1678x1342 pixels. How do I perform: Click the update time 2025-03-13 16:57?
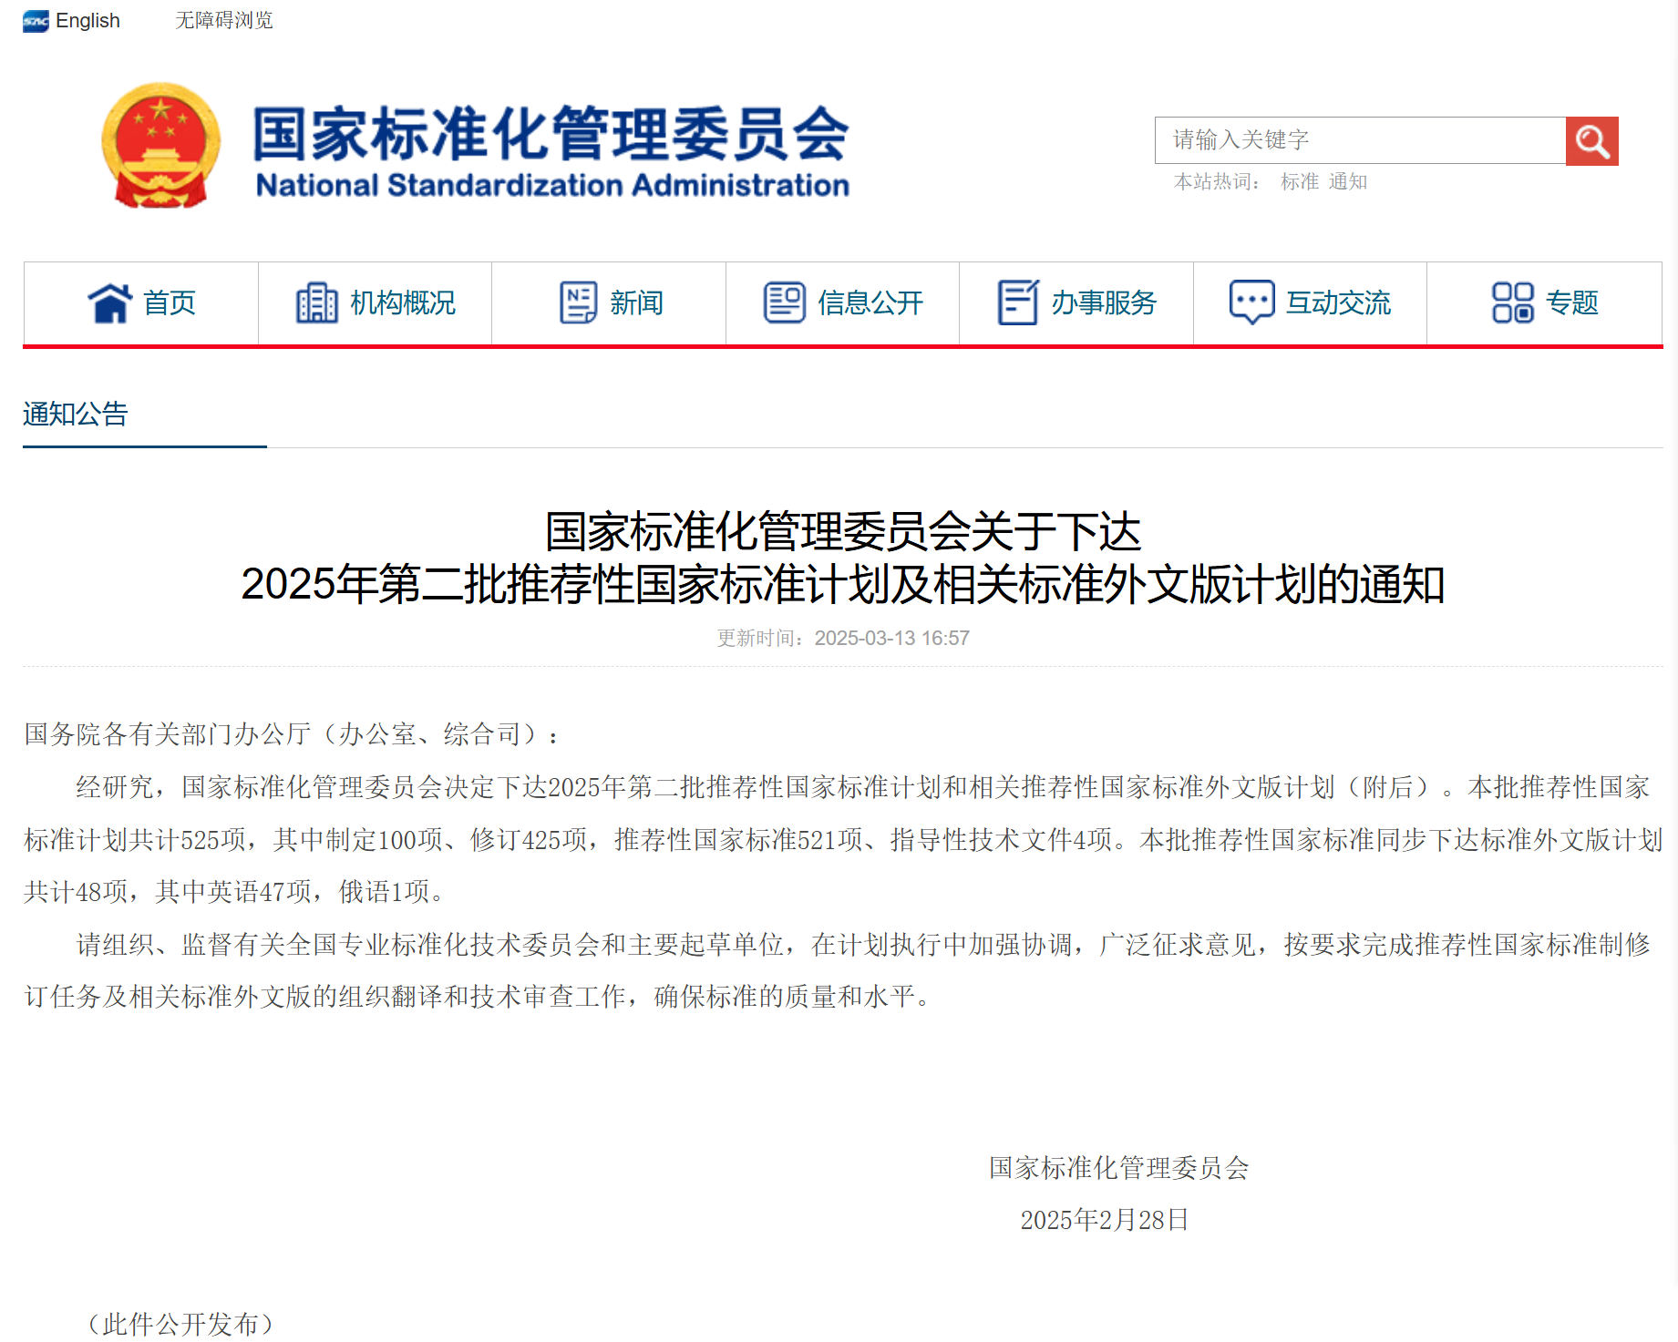coord(843,638)
